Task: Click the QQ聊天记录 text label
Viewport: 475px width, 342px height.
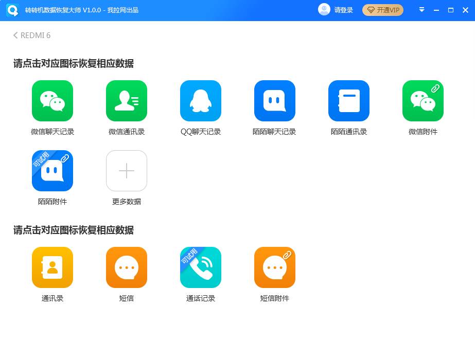Action: coord(201,132)
